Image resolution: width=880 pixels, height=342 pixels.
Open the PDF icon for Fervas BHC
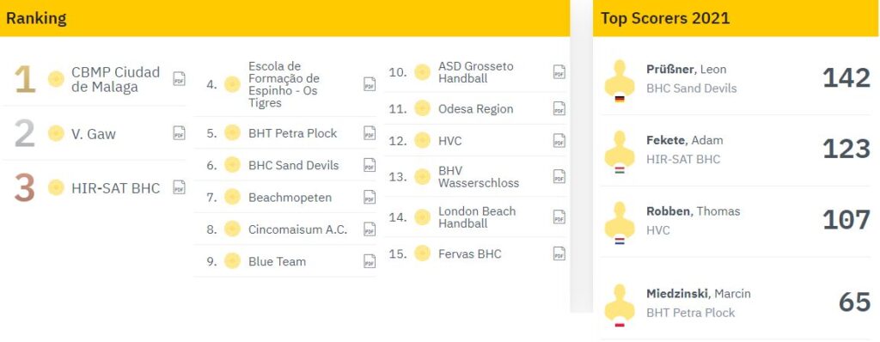559,253
